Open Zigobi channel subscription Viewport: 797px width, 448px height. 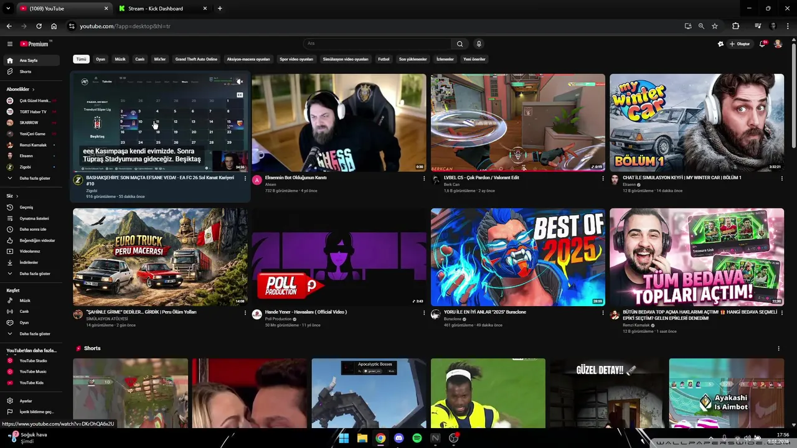tap(31, 167)
